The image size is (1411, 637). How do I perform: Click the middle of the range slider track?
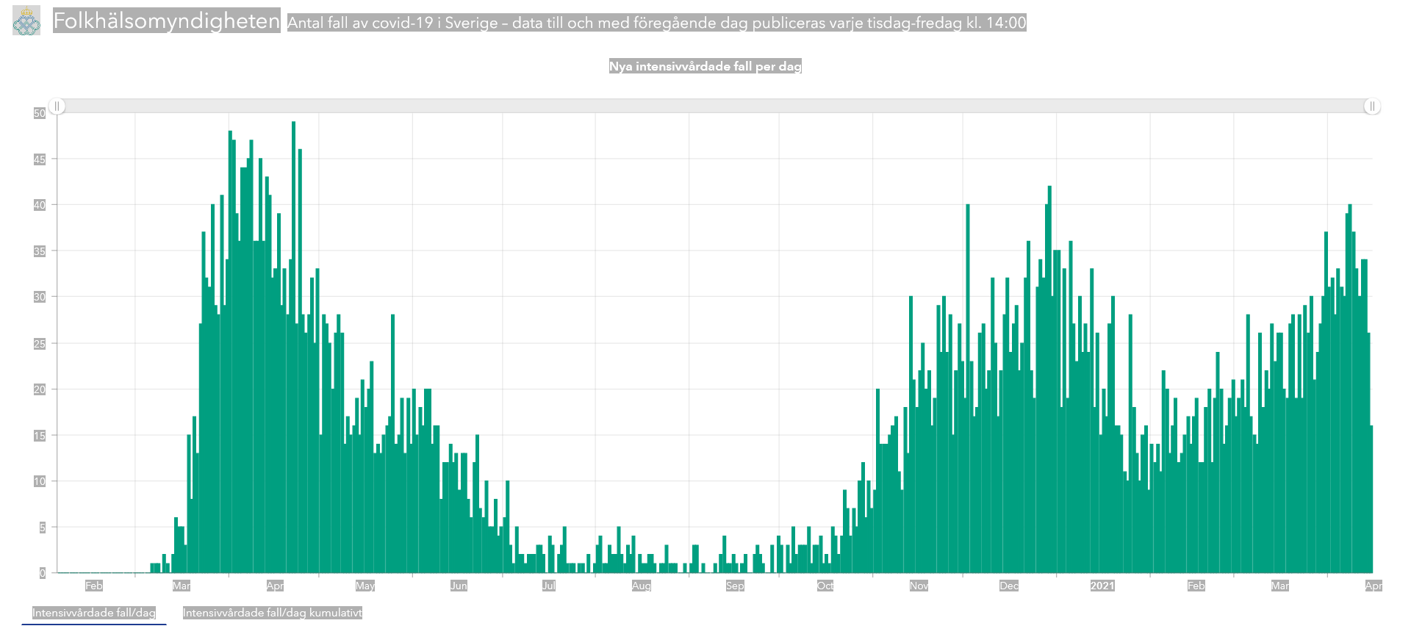[x=714, y=107]
